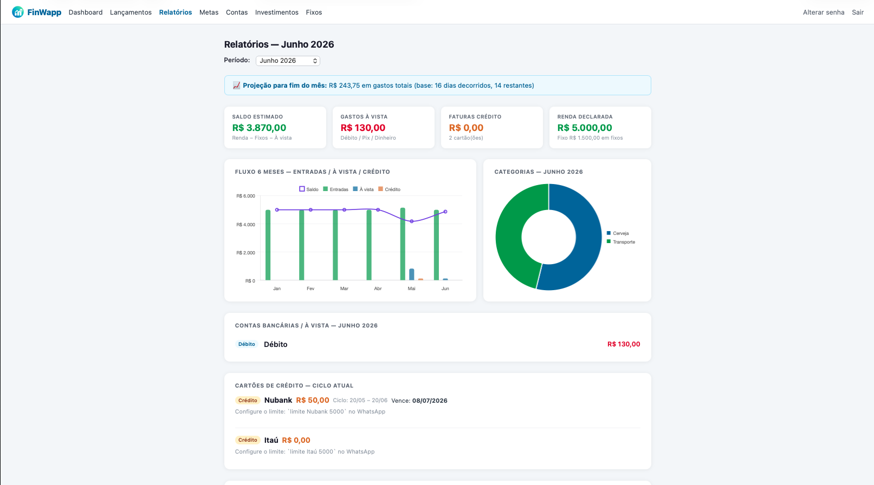Toggle the Saldo legend item in the chart
This screenshot has height=485, width=874.
point(309,189)
